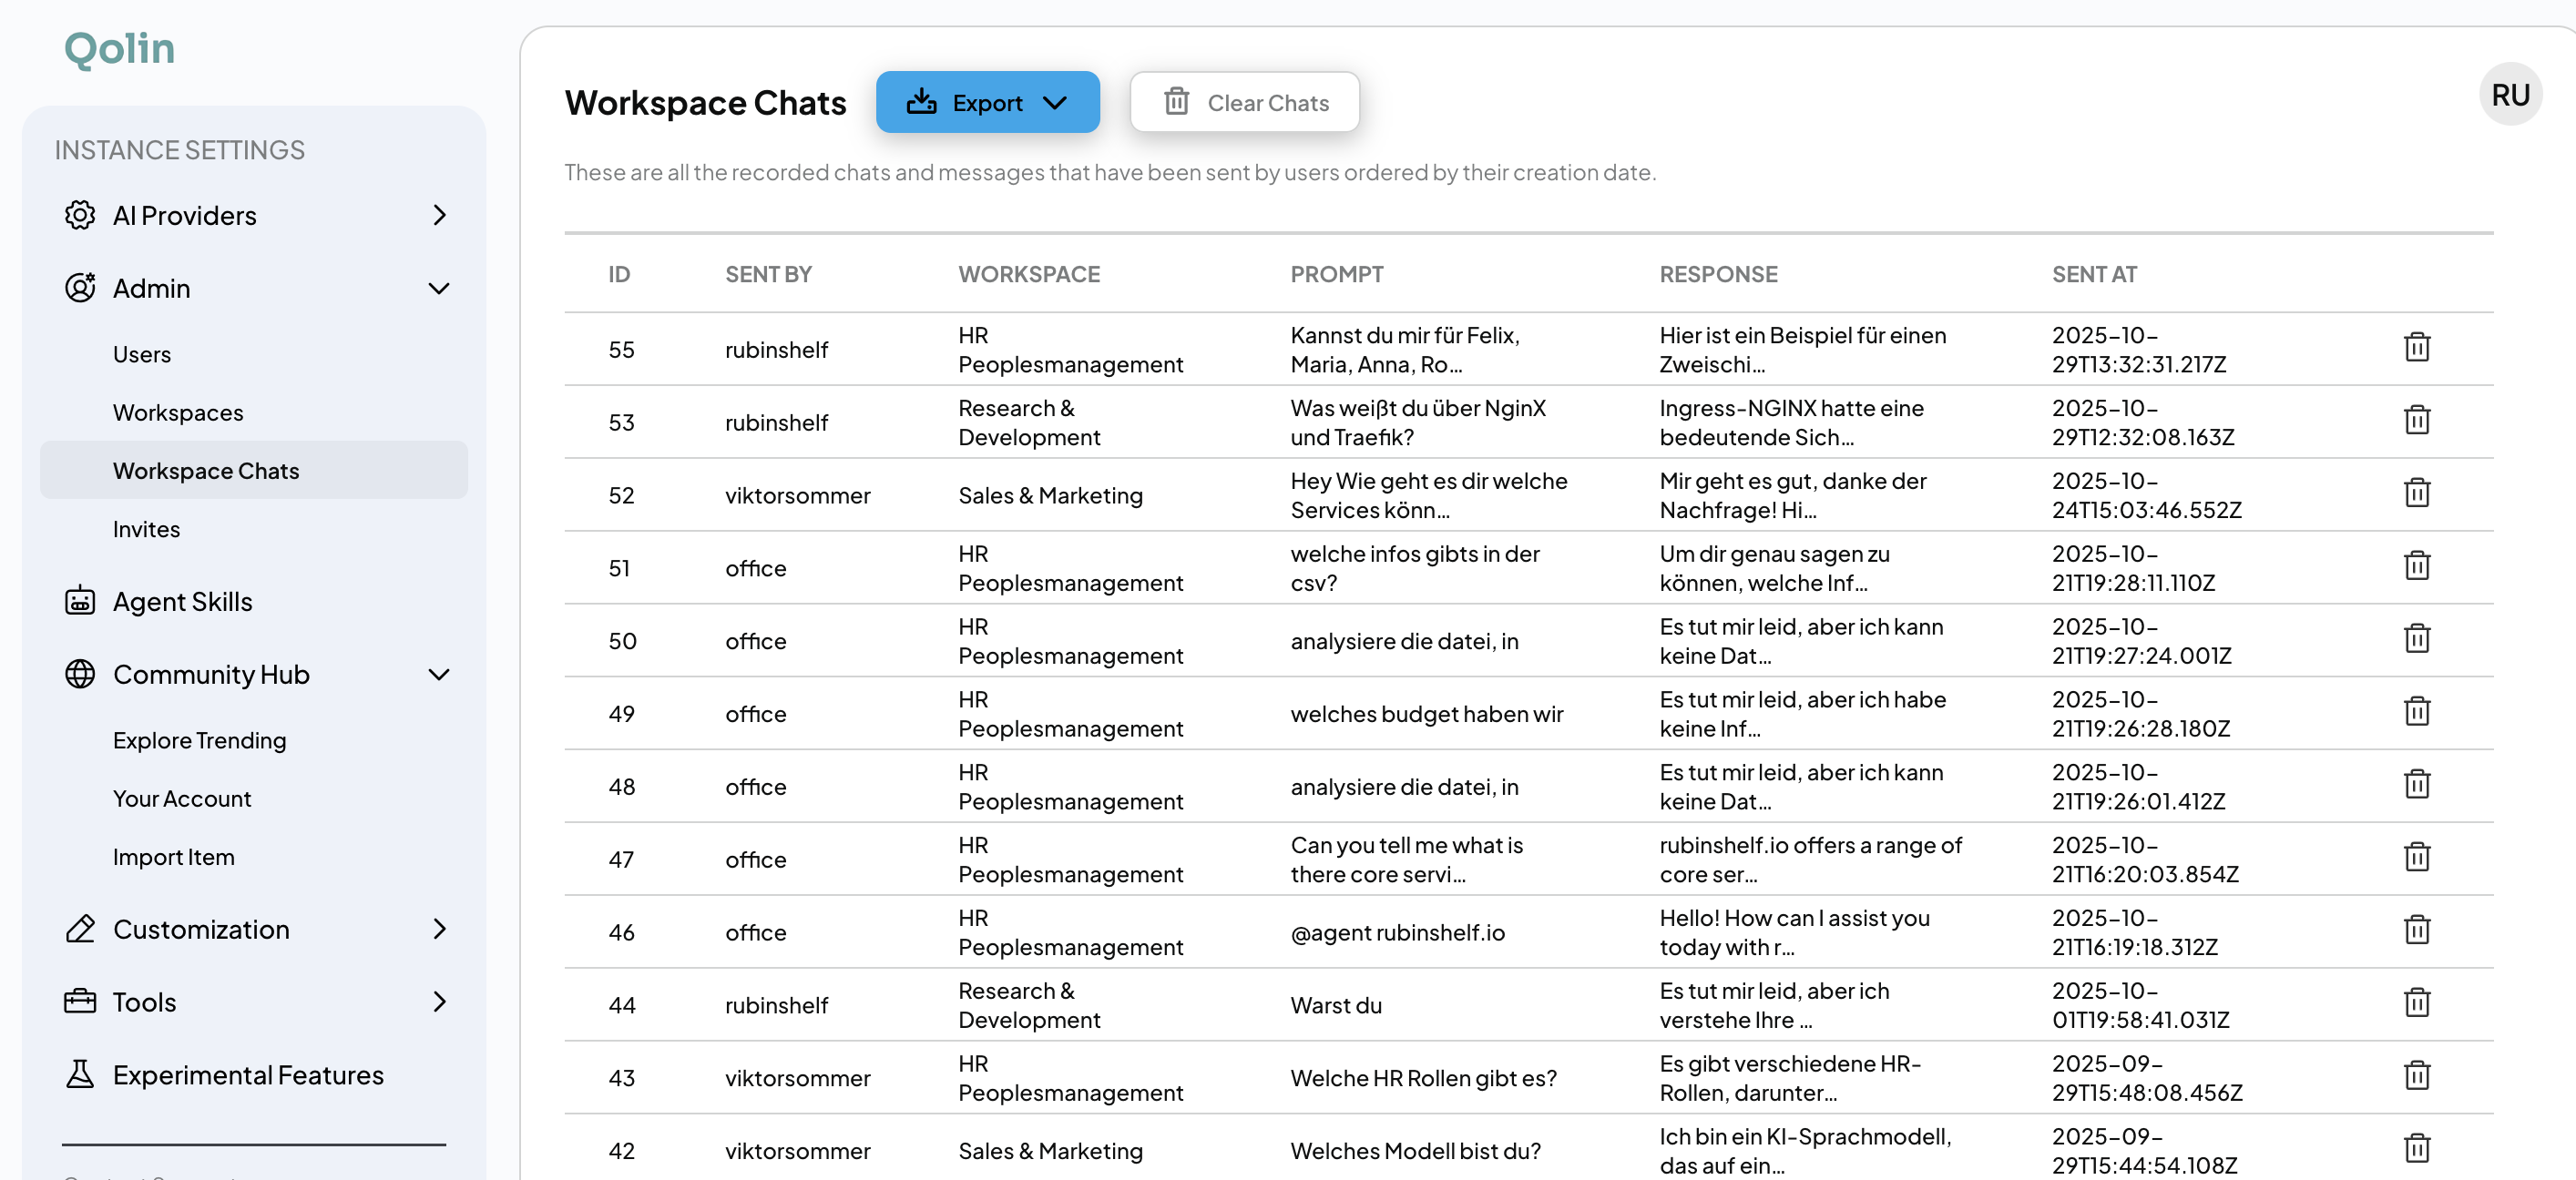This screenshot has width=2576, height=1180.
Task: Open the Export dropdown arrow
Action: (x=1056, y=101)
